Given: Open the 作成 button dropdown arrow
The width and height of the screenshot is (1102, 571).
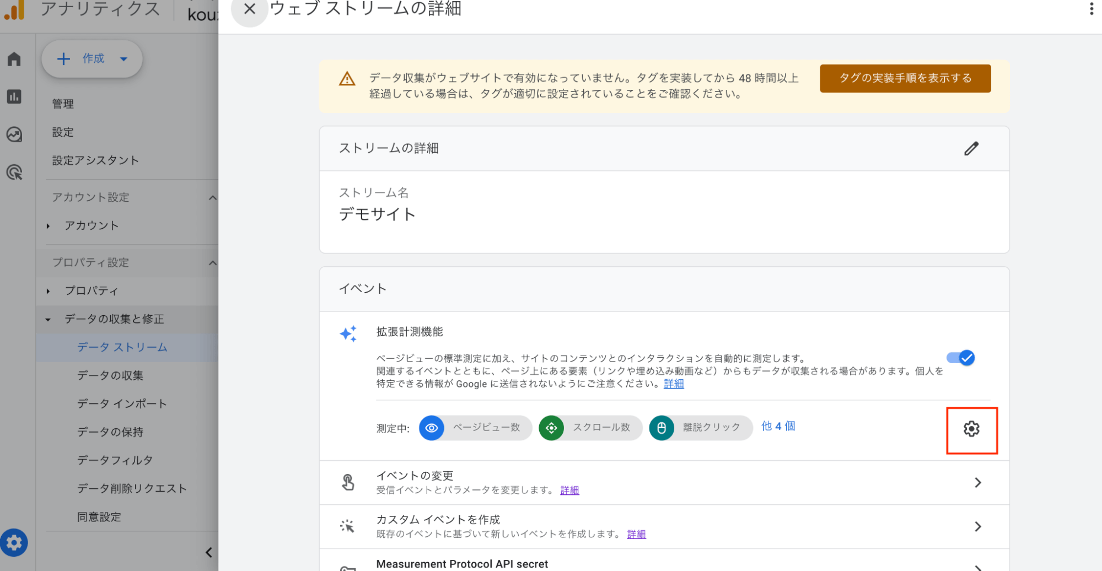Looking at the screenshot, I should pos(123,59).
